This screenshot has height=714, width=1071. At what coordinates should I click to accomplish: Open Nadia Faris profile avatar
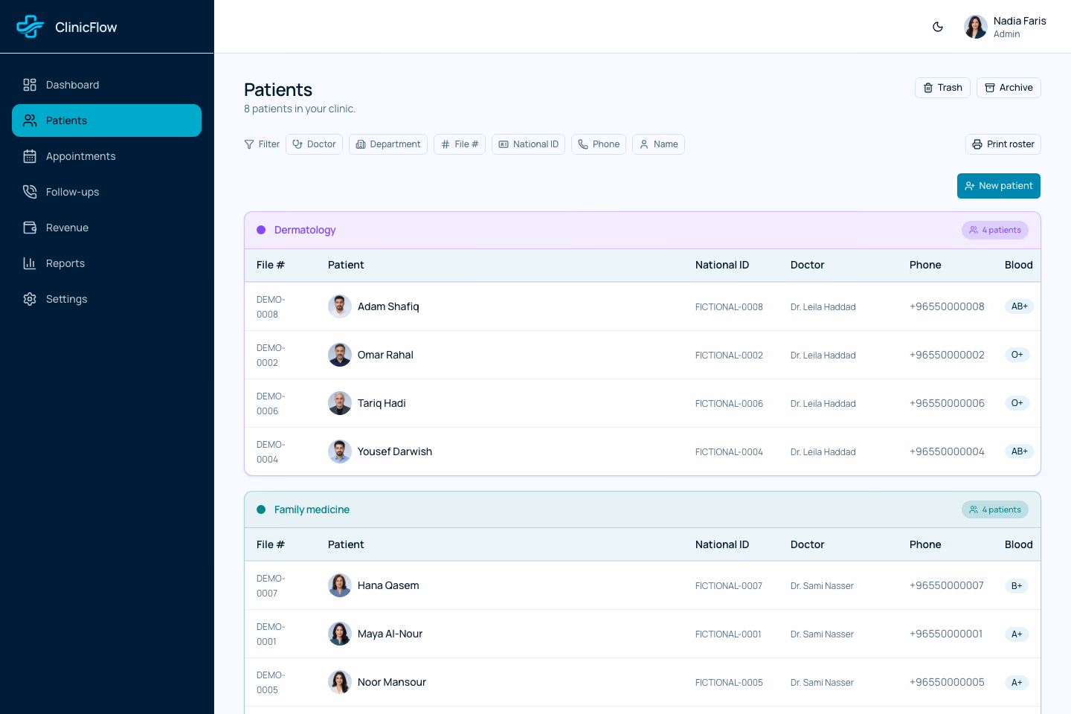point(976,27)
